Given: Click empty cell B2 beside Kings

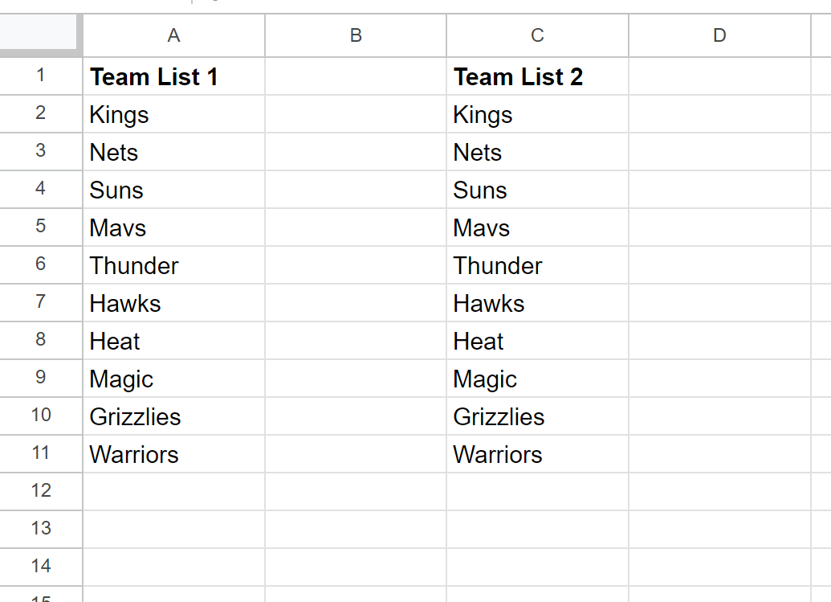Looking at the screenshot, I should [x=356, y=114].
